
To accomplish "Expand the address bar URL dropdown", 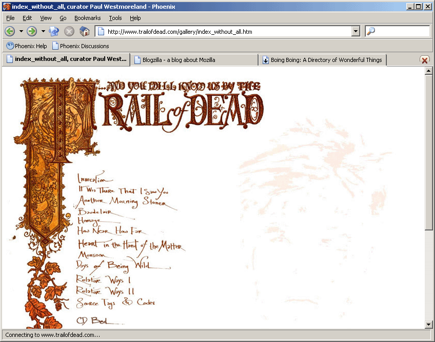I will click(x=355, y=31).
